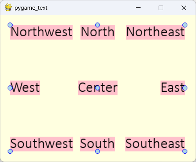Click the blue anchor dot beside East
The image size is (196, 162).
click(185, 88)
